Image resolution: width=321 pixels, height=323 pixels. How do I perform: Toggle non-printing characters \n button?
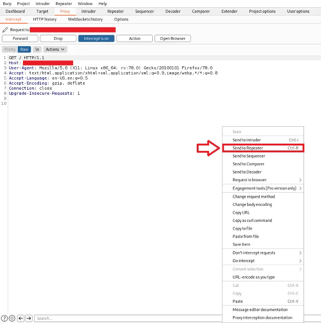click(x=37, y=49)
